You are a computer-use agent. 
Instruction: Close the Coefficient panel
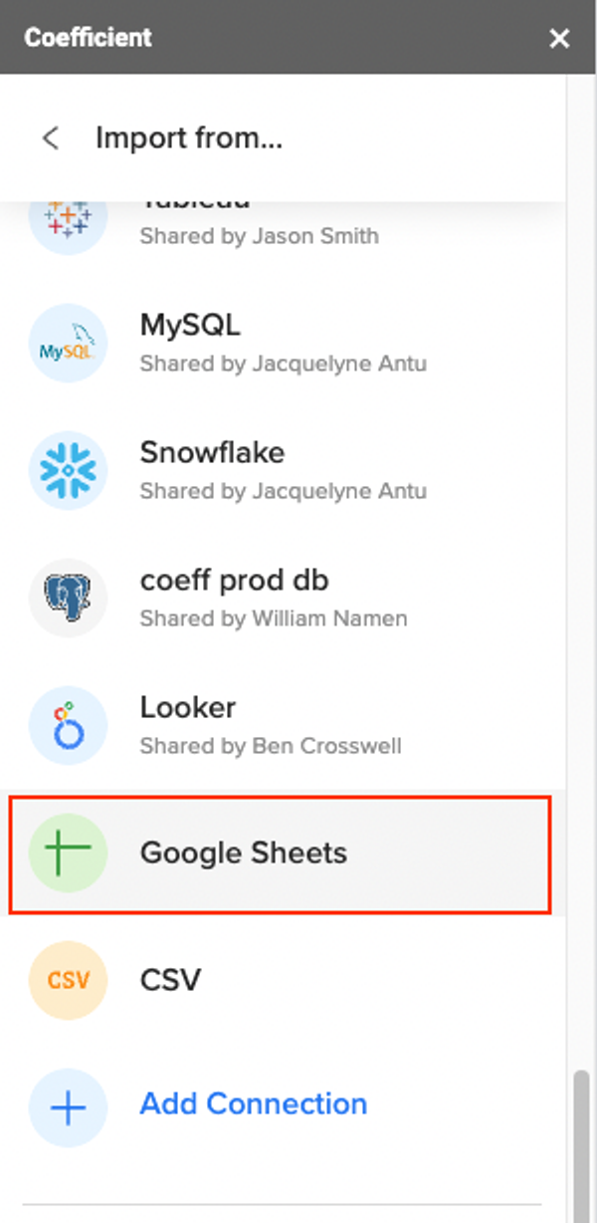click(x=559, y=38)
